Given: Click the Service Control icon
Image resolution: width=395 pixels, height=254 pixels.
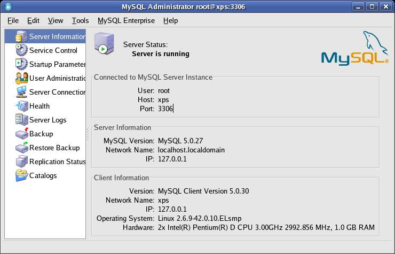Looking at the screenshot, I should [21, 50].
